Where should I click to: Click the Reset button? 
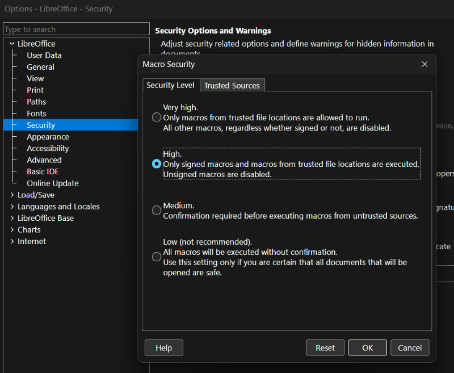325,347
